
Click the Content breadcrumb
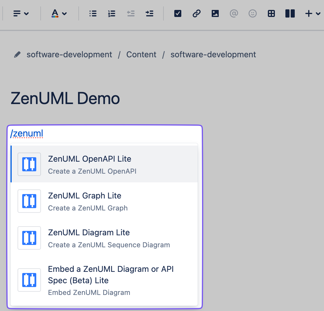coord(141,54)
